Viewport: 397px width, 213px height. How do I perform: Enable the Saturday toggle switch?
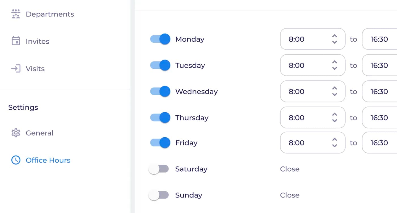point(159,169)
